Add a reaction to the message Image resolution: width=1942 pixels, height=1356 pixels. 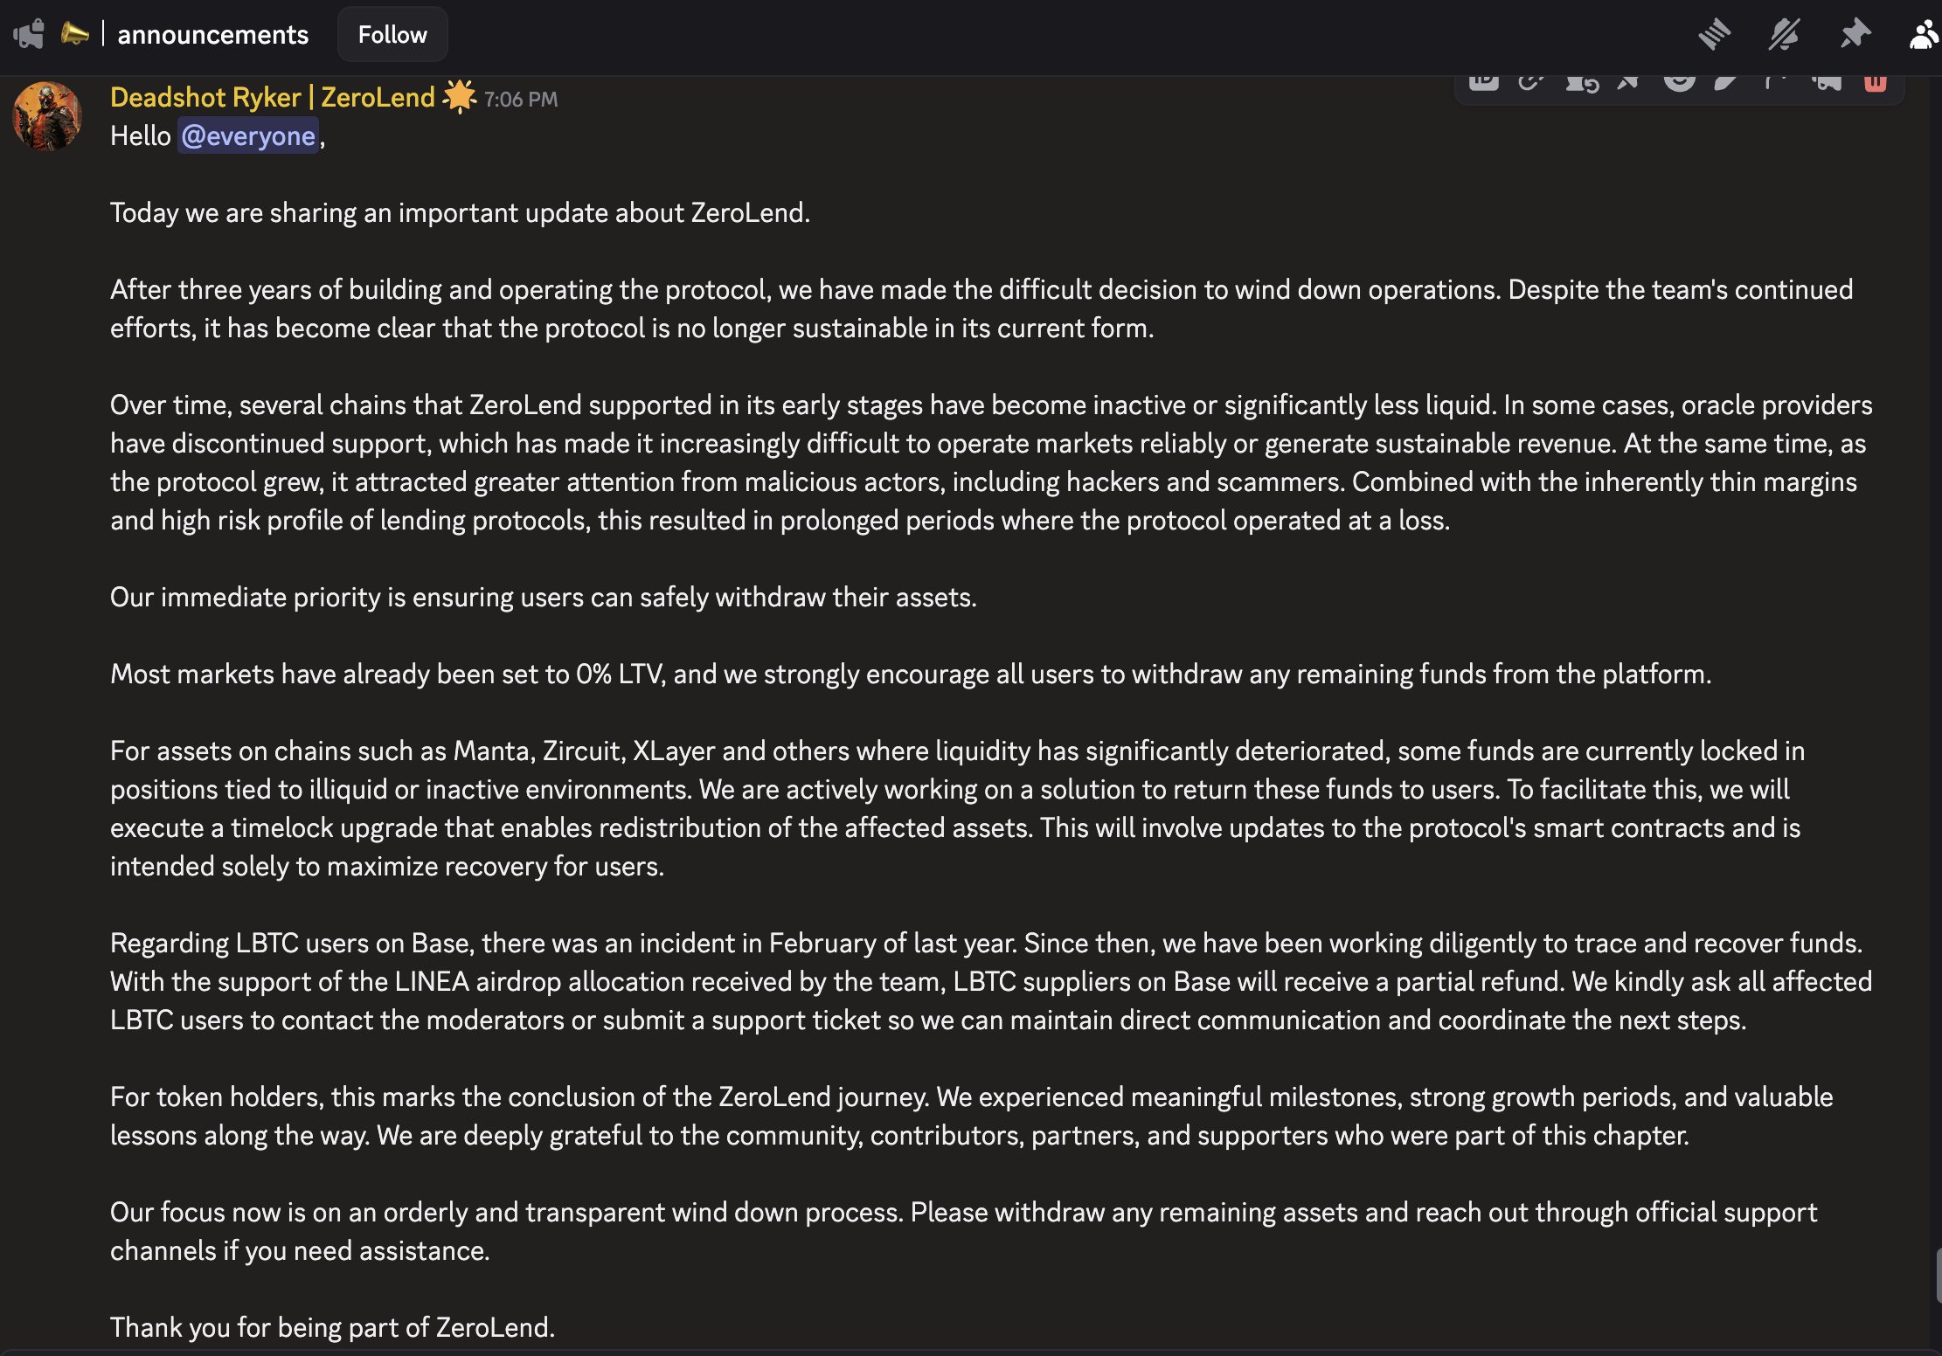click(1679, 81)
